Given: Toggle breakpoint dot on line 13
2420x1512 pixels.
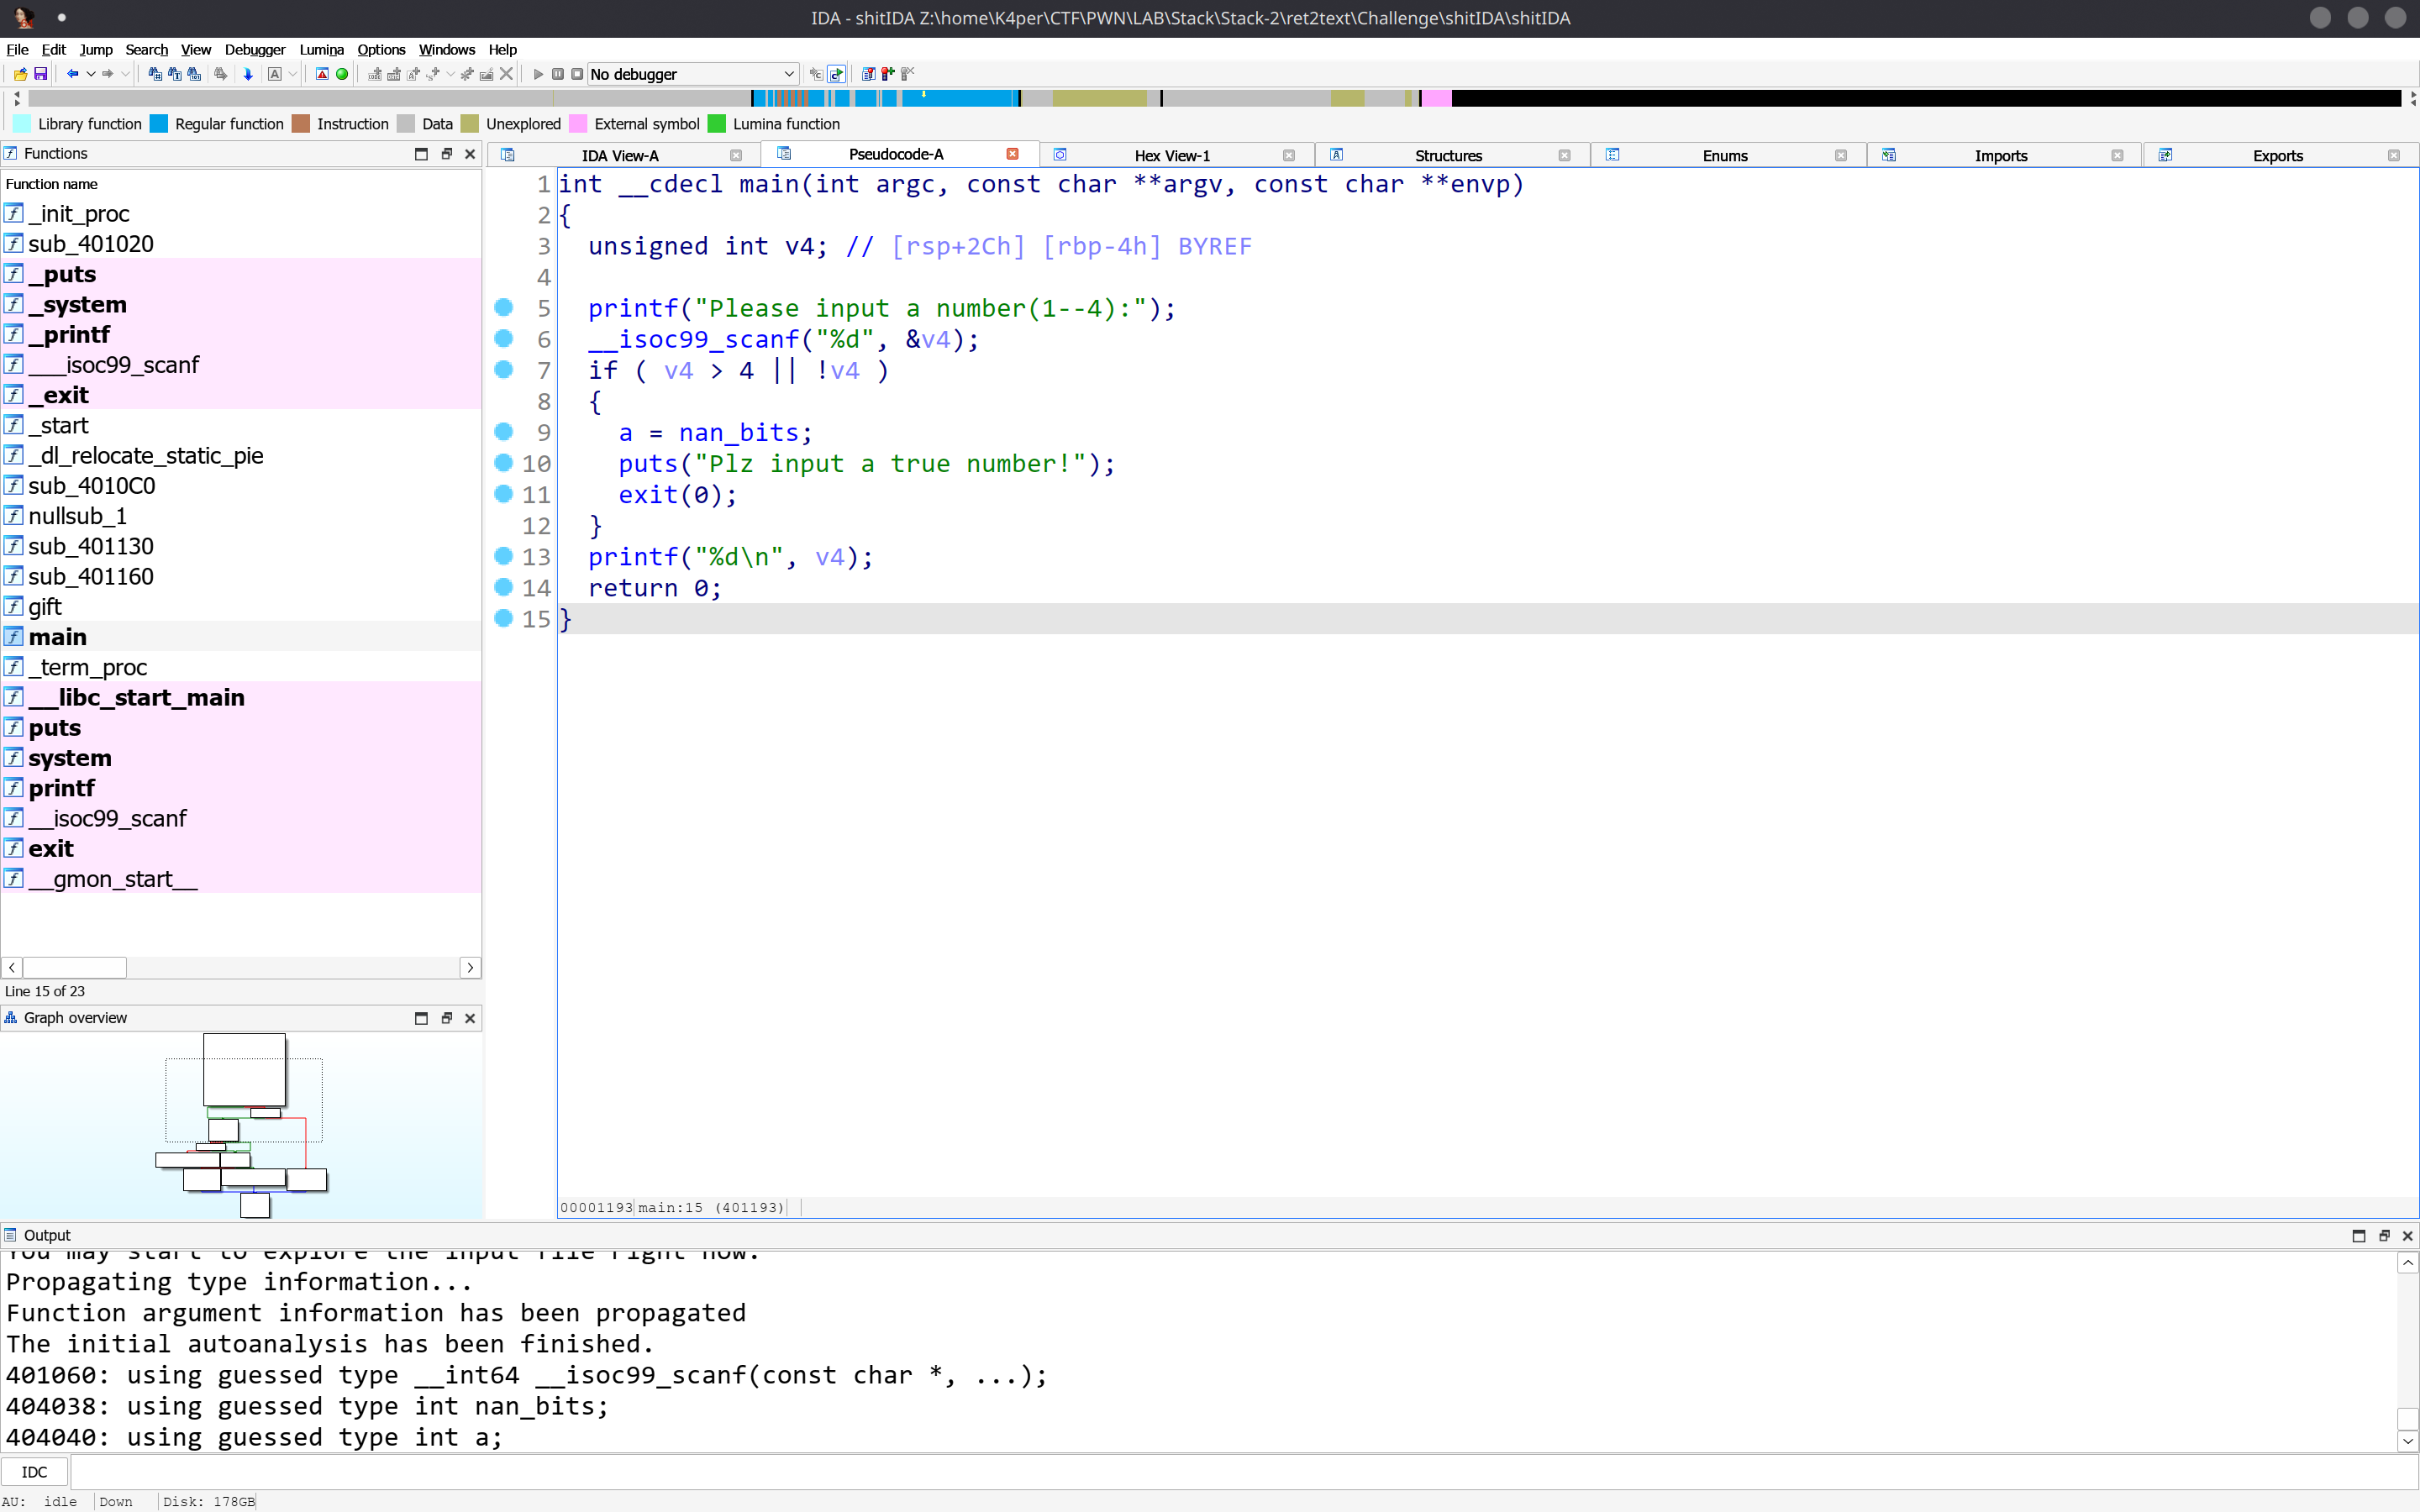Looking at the screenshot, I should pyautogui.click(x=504, y=556).
